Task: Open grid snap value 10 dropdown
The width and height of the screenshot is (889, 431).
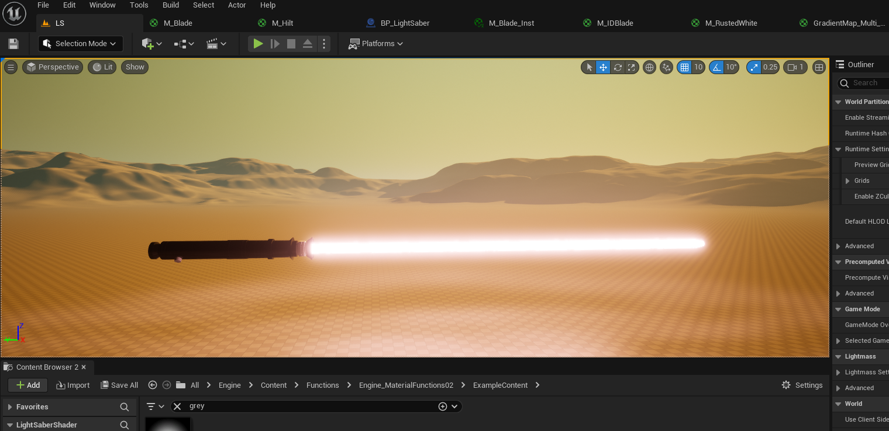Action: pos(698,67)
